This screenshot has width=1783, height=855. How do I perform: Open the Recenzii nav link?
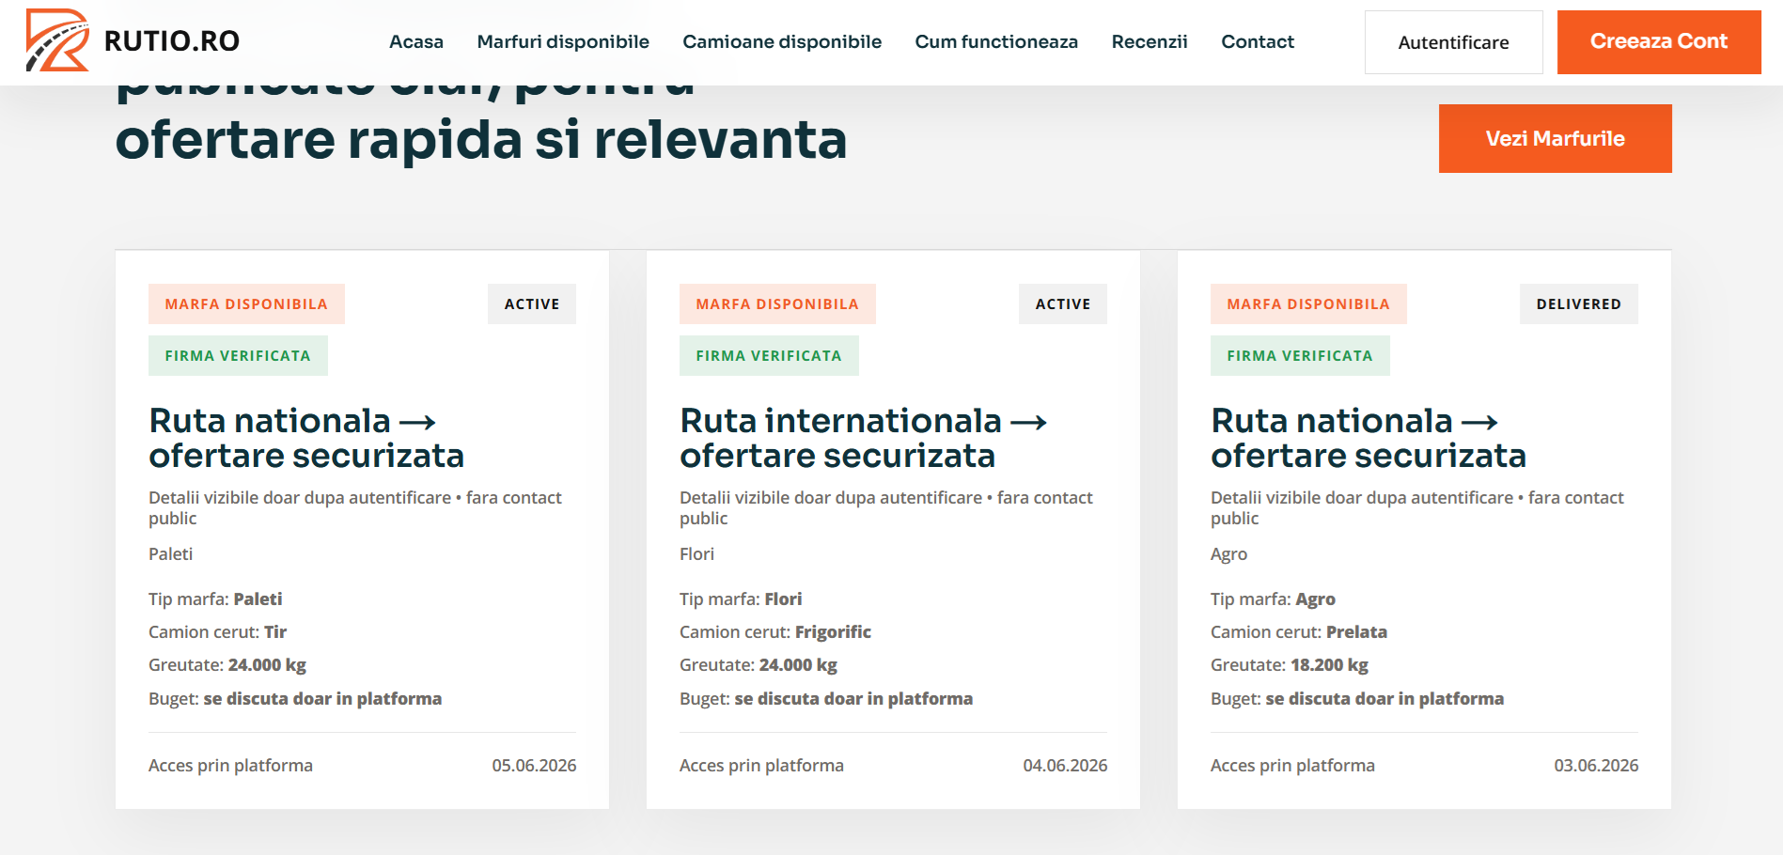[1150, 41]
